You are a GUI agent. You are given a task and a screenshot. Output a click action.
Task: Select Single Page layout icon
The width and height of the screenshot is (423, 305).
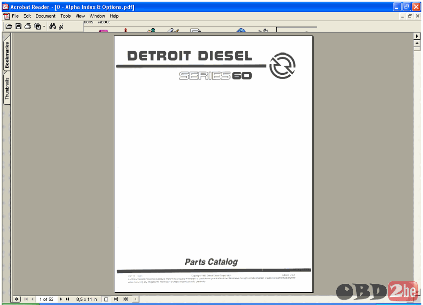click(106, 299)
